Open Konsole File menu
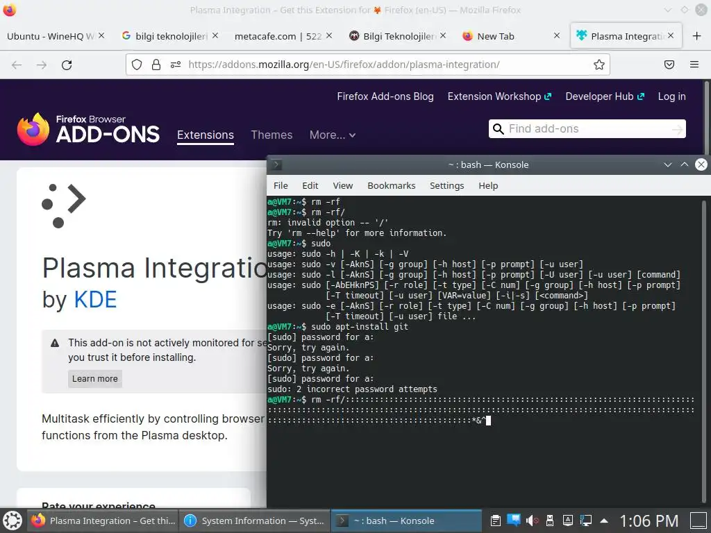711x533 pixels. 281,185
